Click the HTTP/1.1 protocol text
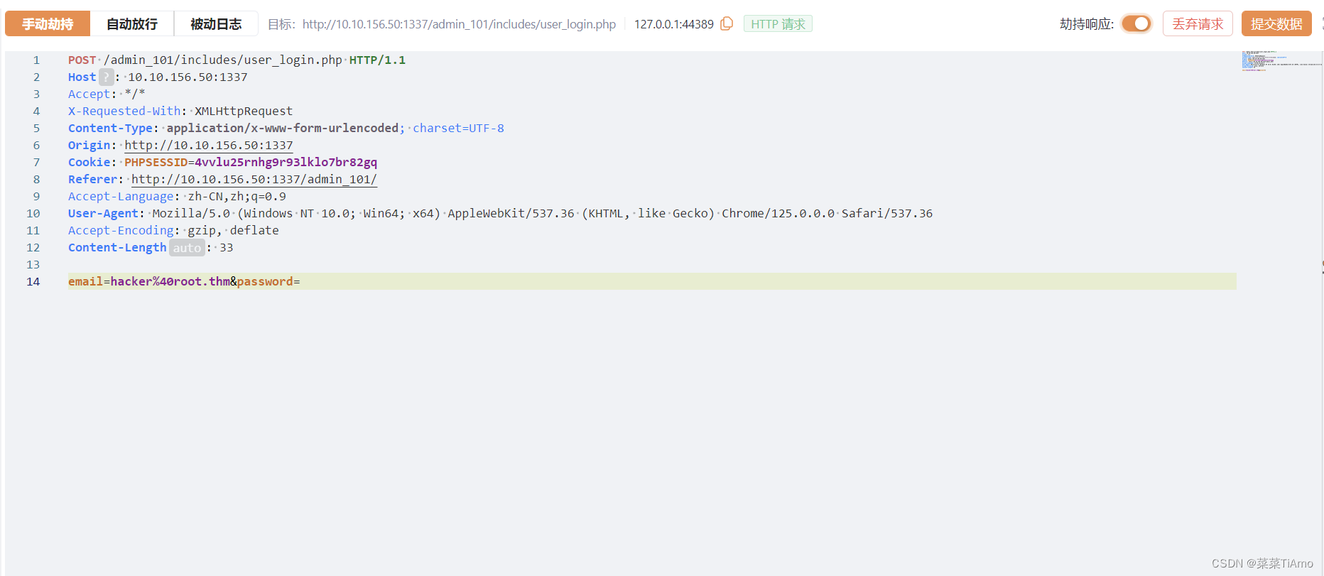This screenshot has width=1324, height=576. point(377,60)
